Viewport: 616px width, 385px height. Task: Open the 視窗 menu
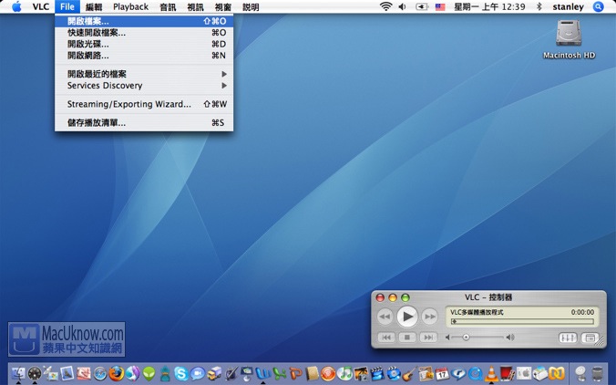click(222, 6)
